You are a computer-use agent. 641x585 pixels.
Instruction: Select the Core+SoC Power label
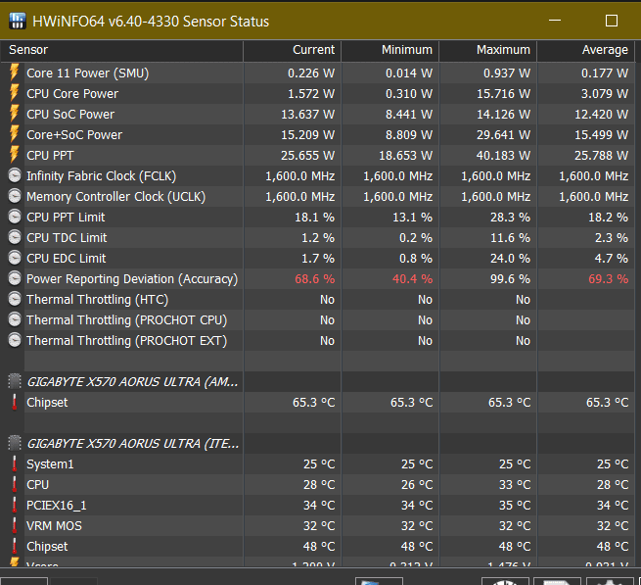[74, 134]
